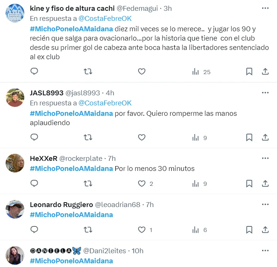
Task: Like the HeXXeR tweet with 2 likes
Action: 142,184
